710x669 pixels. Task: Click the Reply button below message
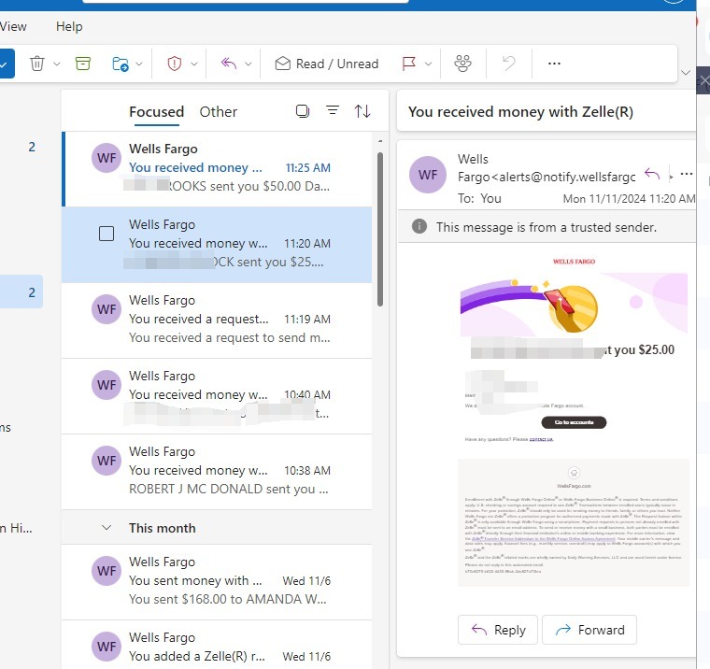tap(498, 630)
